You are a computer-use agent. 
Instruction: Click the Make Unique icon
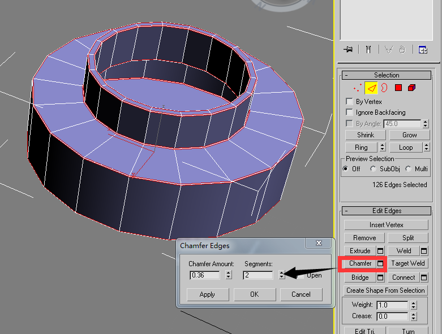389,50
